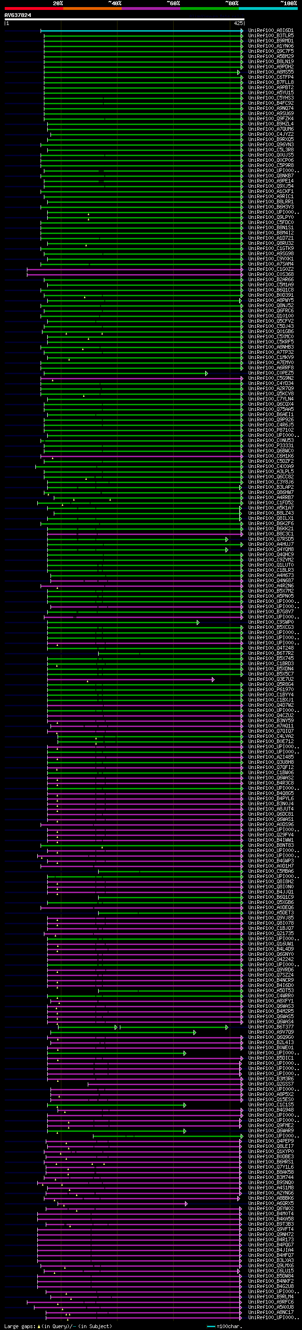This screenshot has height=1330, width=302.
Task: Select the query name AV637824
Action: click(17, 16)
